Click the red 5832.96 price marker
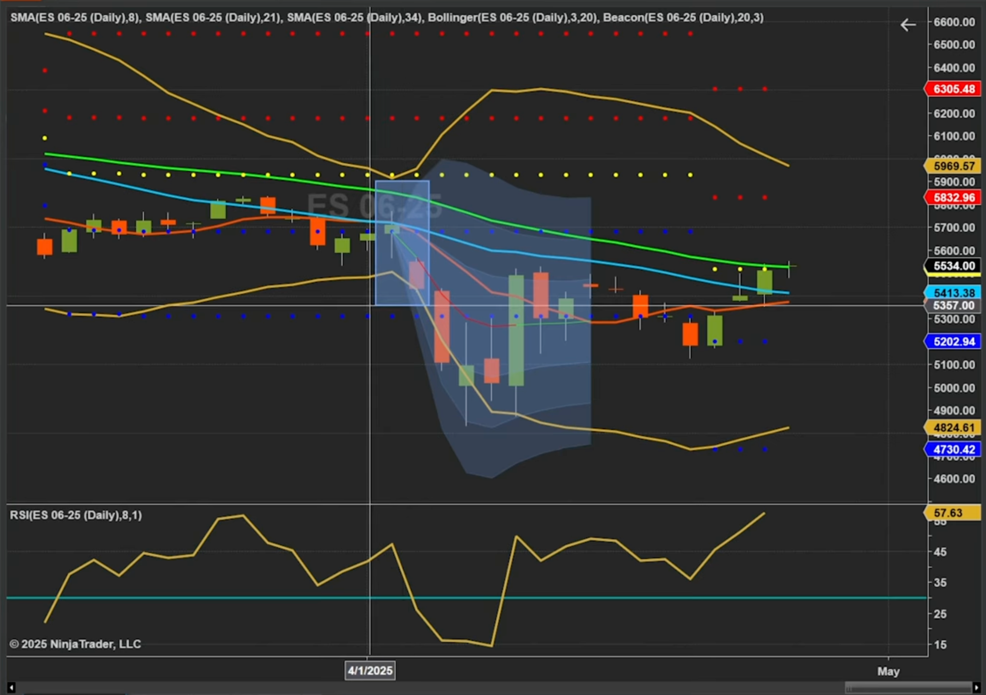The image size is (986, 695). coord(953,197)
